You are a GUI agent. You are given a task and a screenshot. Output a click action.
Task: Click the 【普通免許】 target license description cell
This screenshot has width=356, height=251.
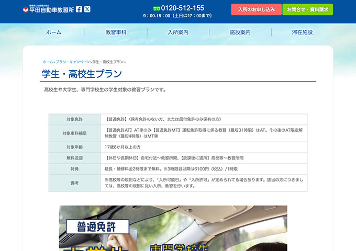click(204, 119)
